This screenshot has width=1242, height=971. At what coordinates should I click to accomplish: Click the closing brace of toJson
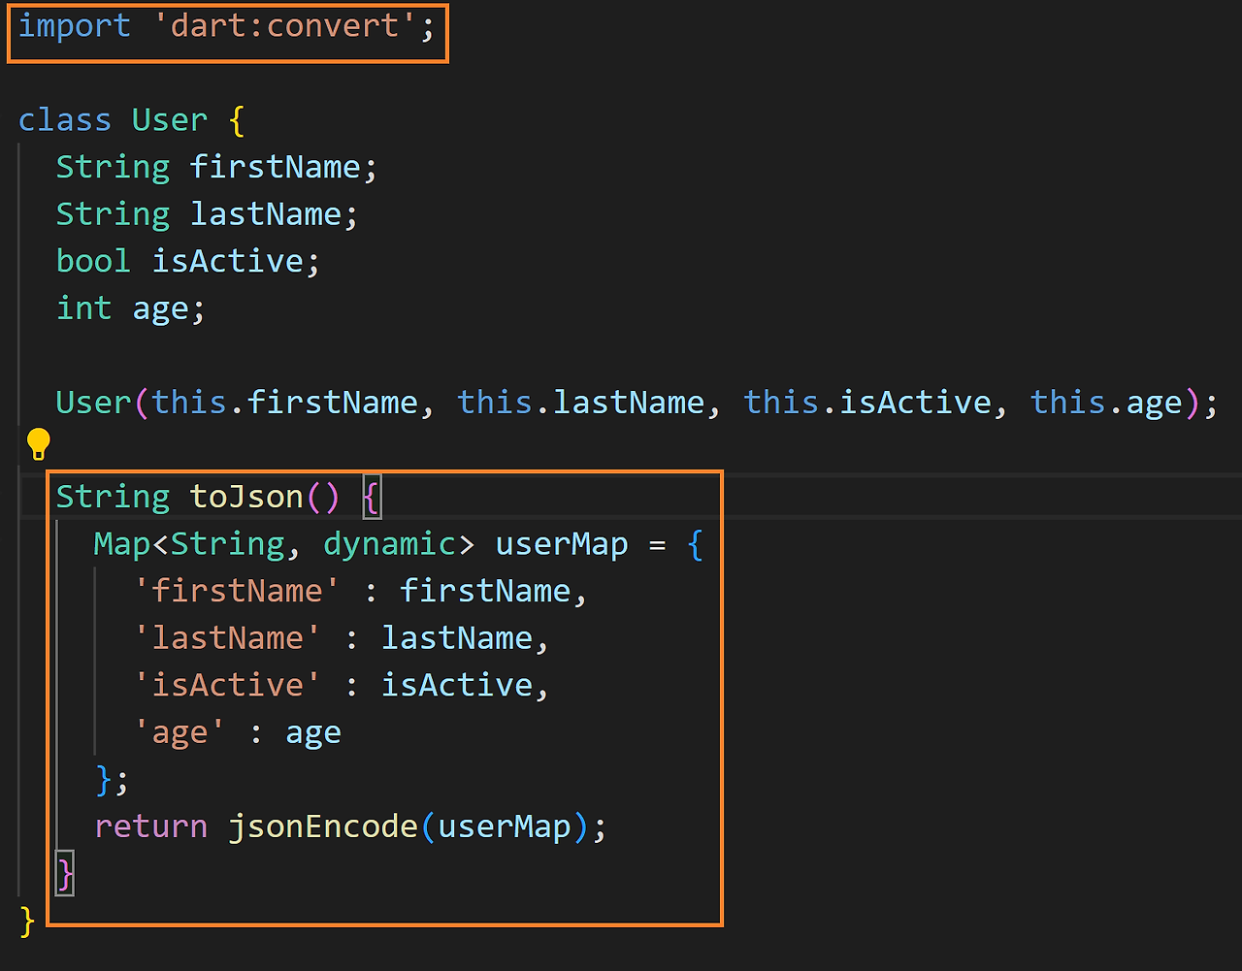[x=64, y=873]
